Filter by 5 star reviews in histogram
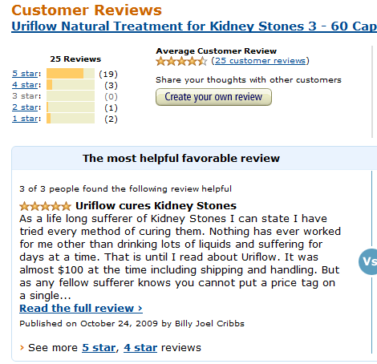The height and width of the screenshot is (364, 377). (x=25, y=74)
